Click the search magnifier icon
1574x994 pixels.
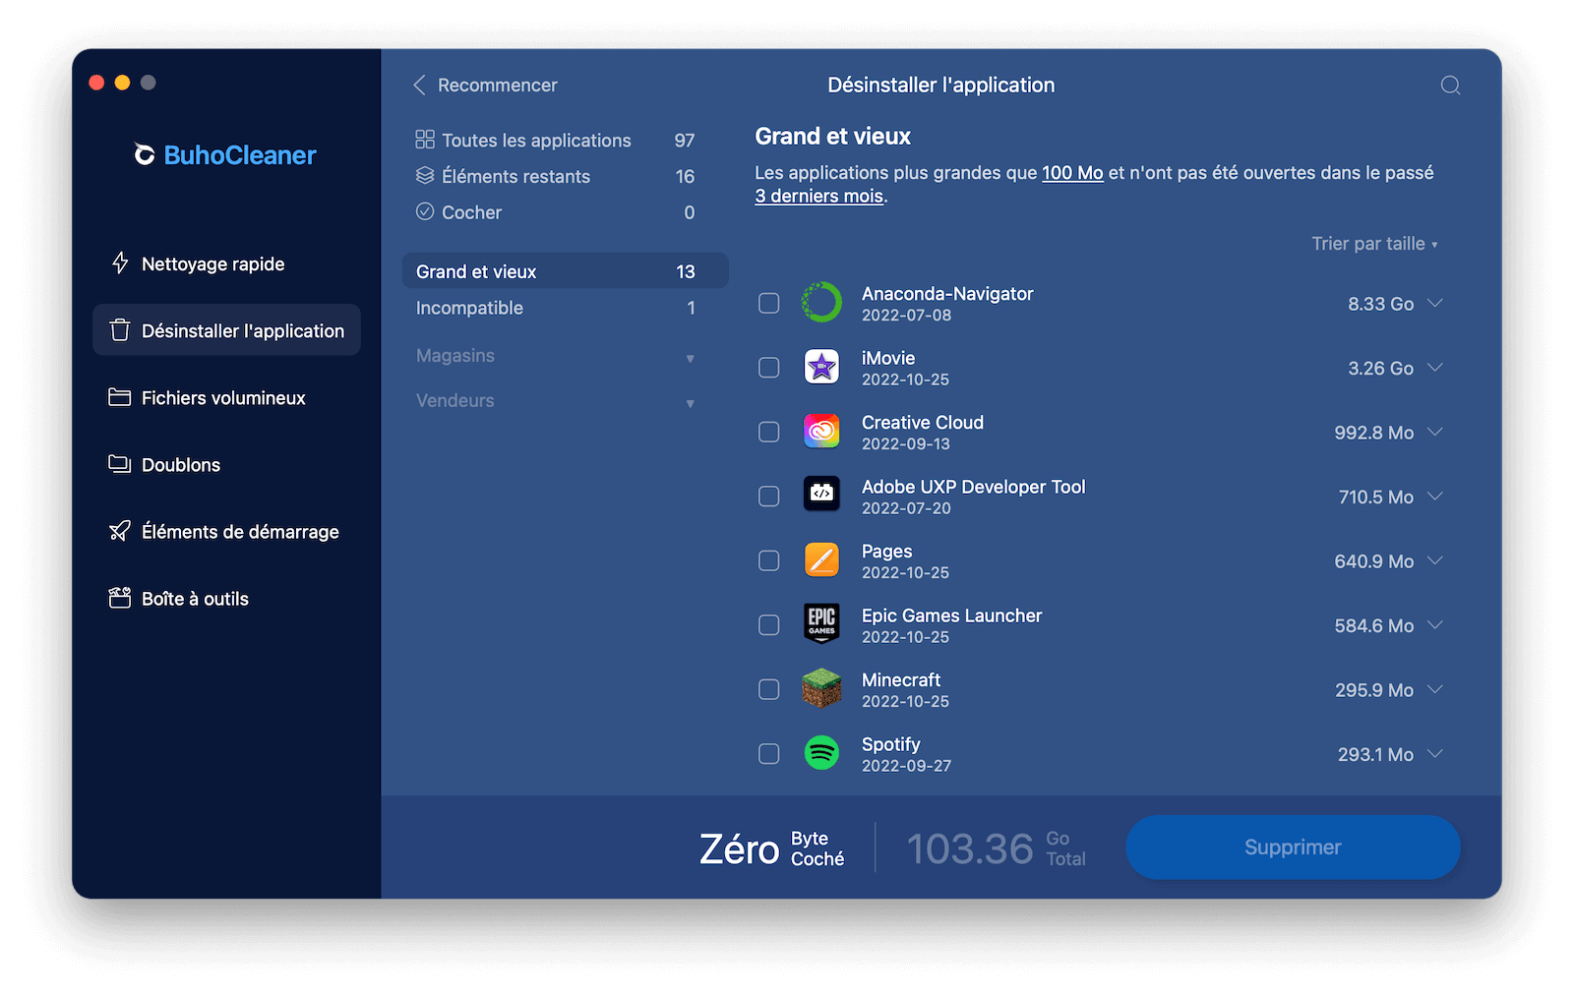[x=1450, y=86]
